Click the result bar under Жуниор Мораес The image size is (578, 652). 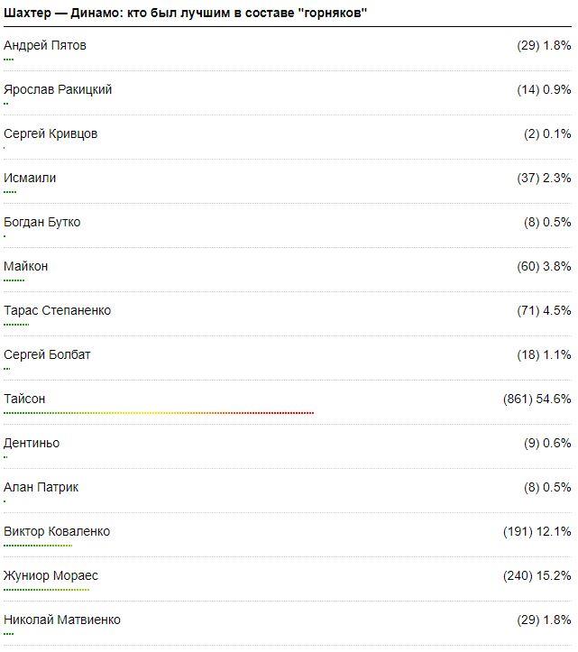[46, 590]
